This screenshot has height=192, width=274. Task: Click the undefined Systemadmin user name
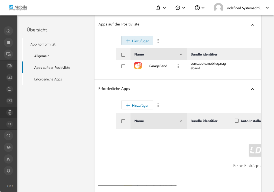point(244,8)
